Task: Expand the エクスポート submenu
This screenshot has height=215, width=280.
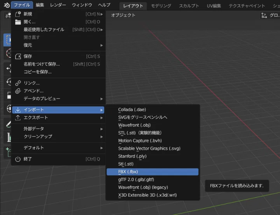Action: click(x=58, y=118)
